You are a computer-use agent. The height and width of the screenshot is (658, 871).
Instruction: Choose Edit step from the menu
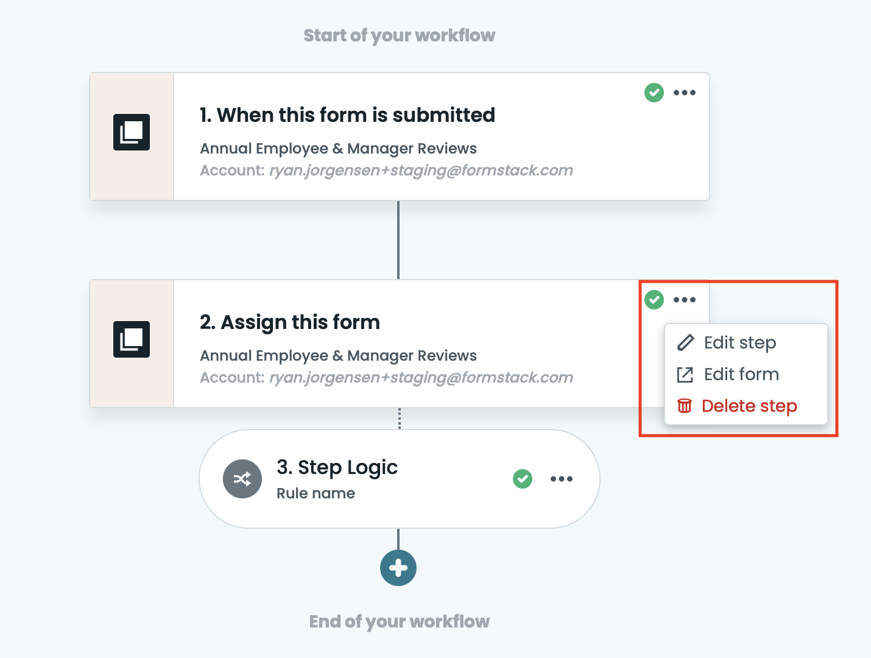click(x=740, y=342)
